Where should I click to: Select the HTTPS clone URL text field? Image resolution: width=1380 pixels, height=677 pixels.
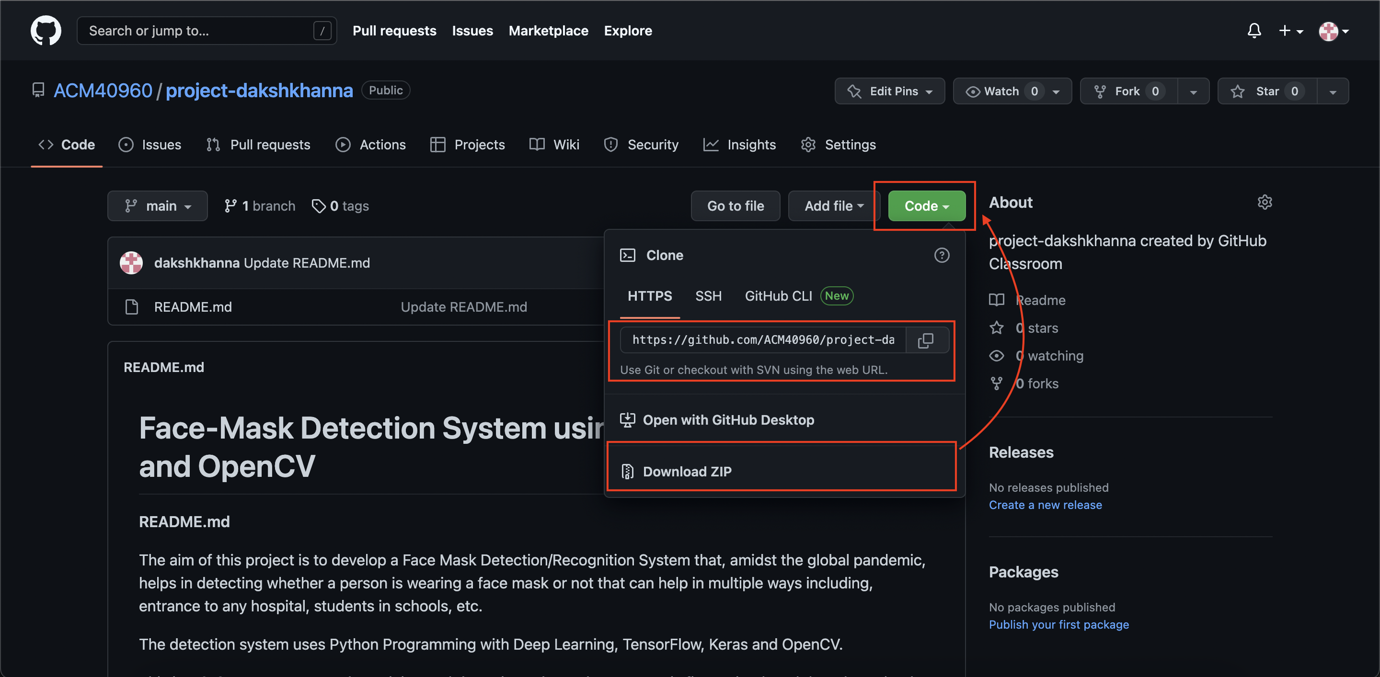(763, 340)
